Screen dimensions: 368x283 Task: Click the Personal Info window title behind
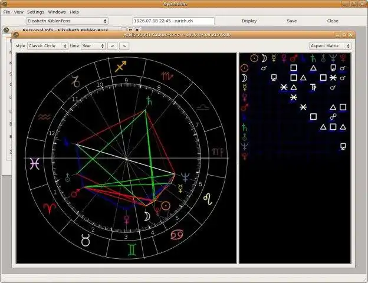(x=65, y=30)
